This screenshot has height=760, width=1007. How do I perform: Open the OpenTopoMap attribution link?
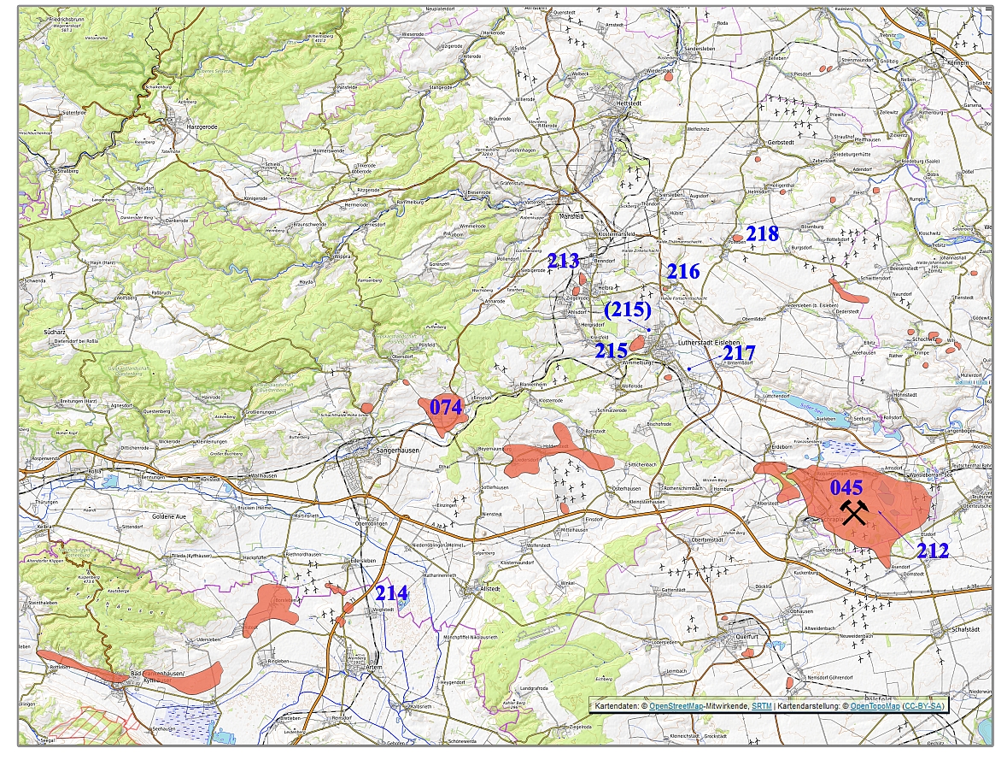tap(875, 706)
